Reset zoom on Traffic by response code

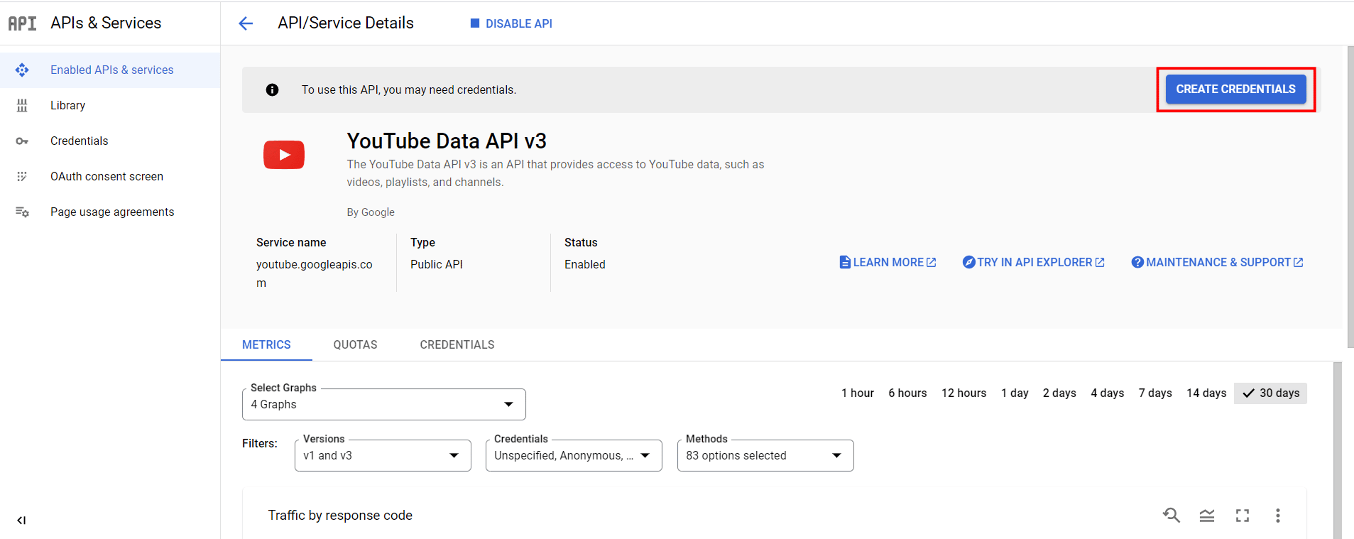1171,515
